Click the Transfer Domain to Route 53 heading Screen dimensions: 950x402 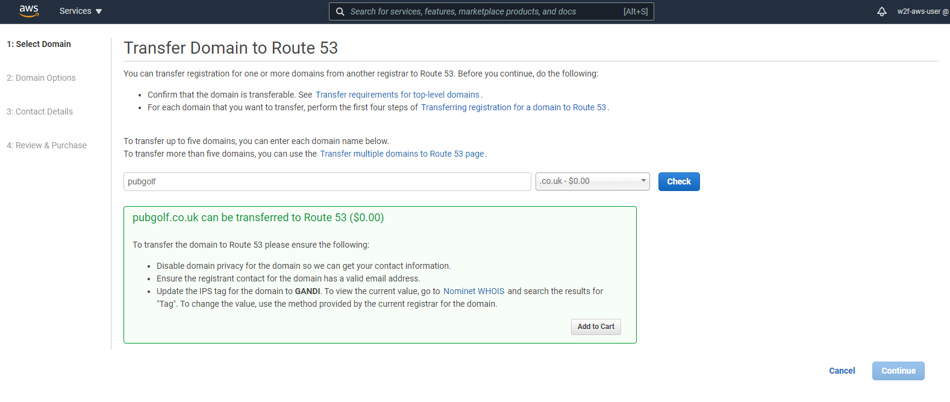click(x=231, y=48)
